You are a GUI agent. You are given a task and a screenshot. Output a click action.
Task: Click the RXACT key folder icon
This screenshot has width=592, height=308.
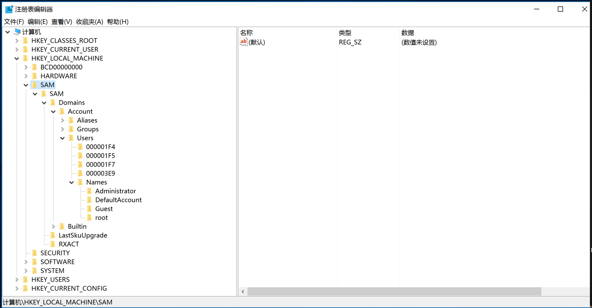[53, 244]
